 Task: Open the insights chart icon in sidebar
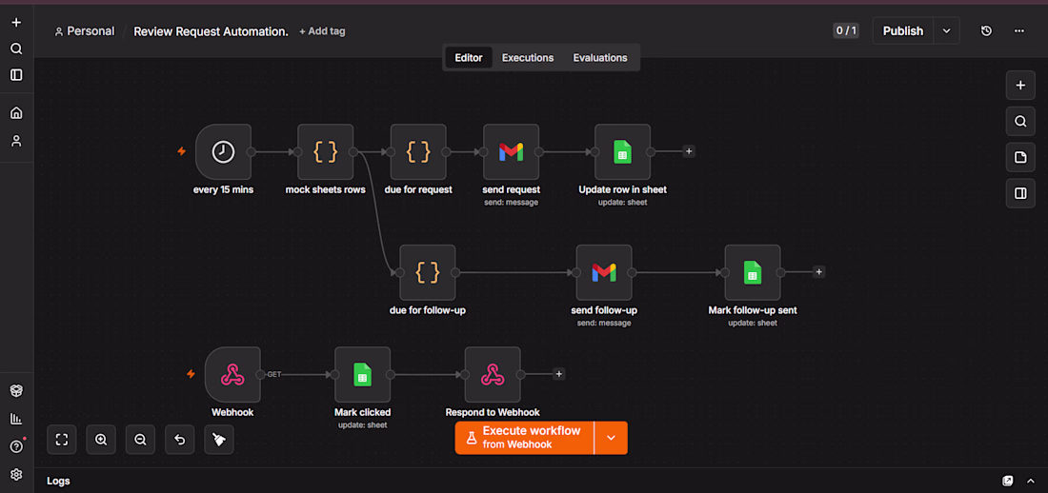tap(17, 419)
